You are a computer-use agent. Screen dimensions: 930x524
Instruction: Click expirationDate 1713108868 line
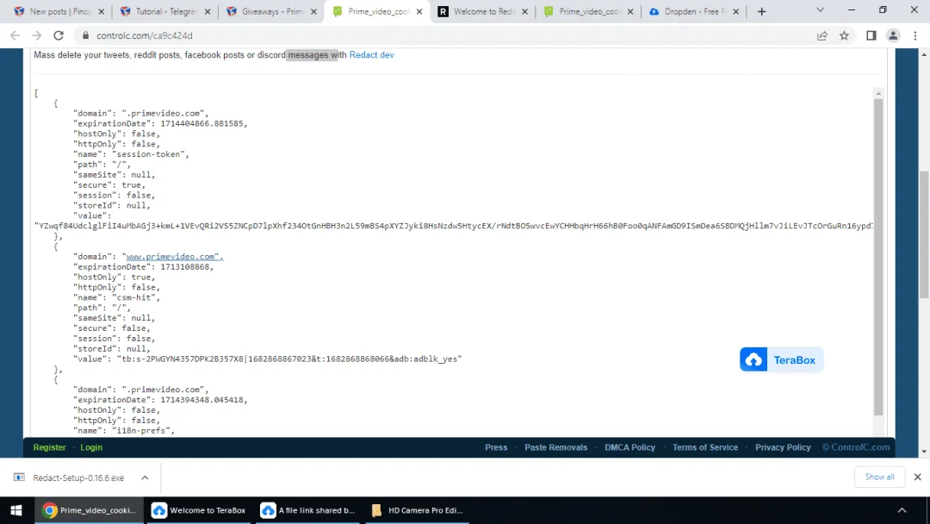coord(143,266)
